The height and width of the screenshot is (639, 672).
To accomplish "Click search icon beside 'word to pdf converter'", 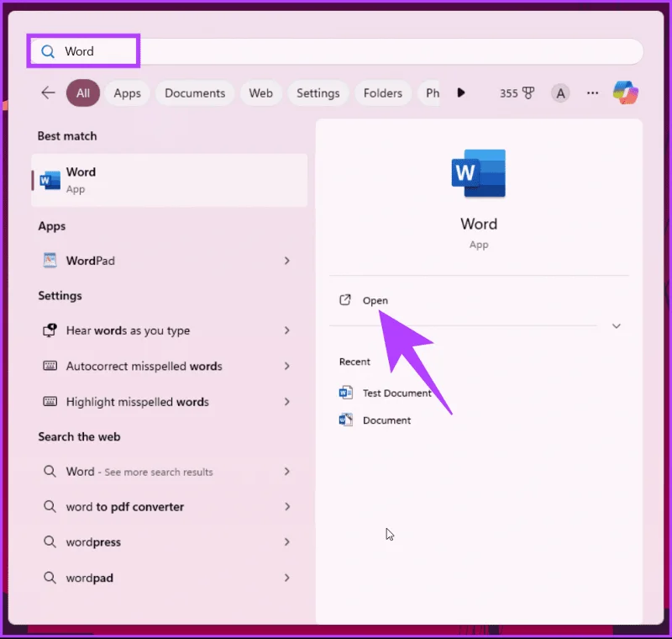I will click(x=50, y=506).
